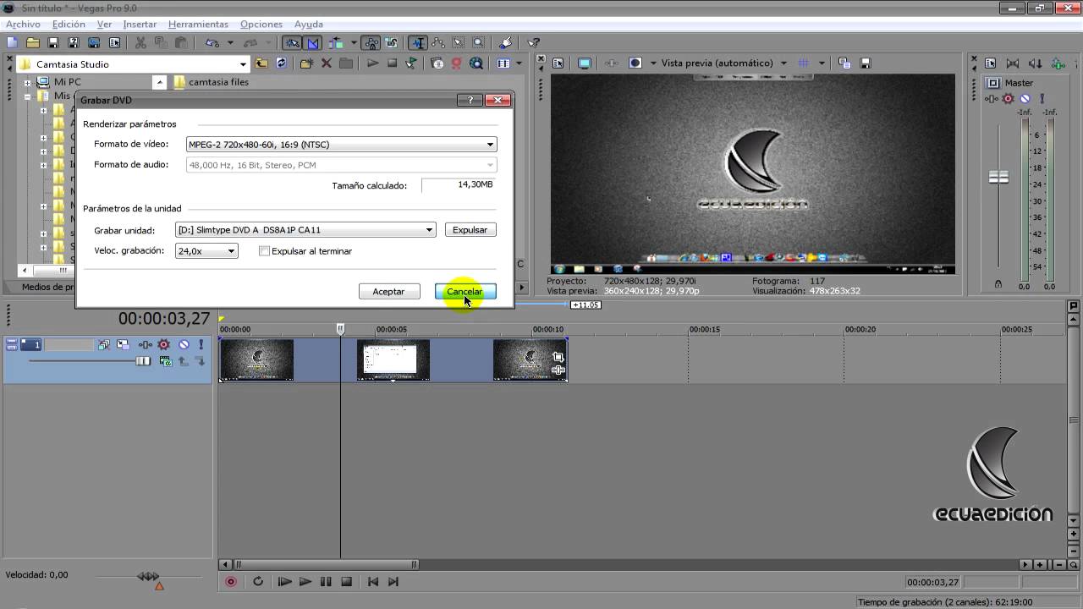Click the Save project icon
This screenshot has width=1083, height=609.
(x=53, y=42)
